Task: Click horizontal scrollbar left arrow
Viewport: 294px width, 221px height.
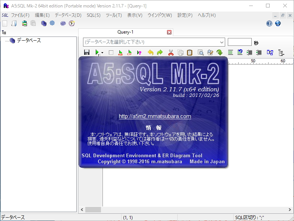Action: pyautogui.click(x=82, y=209)
